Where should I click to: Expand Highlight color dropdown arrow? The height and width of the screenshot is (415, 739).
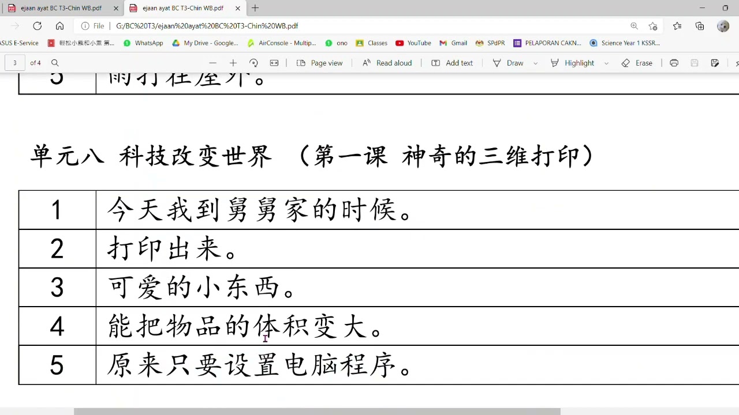[606, 63]
